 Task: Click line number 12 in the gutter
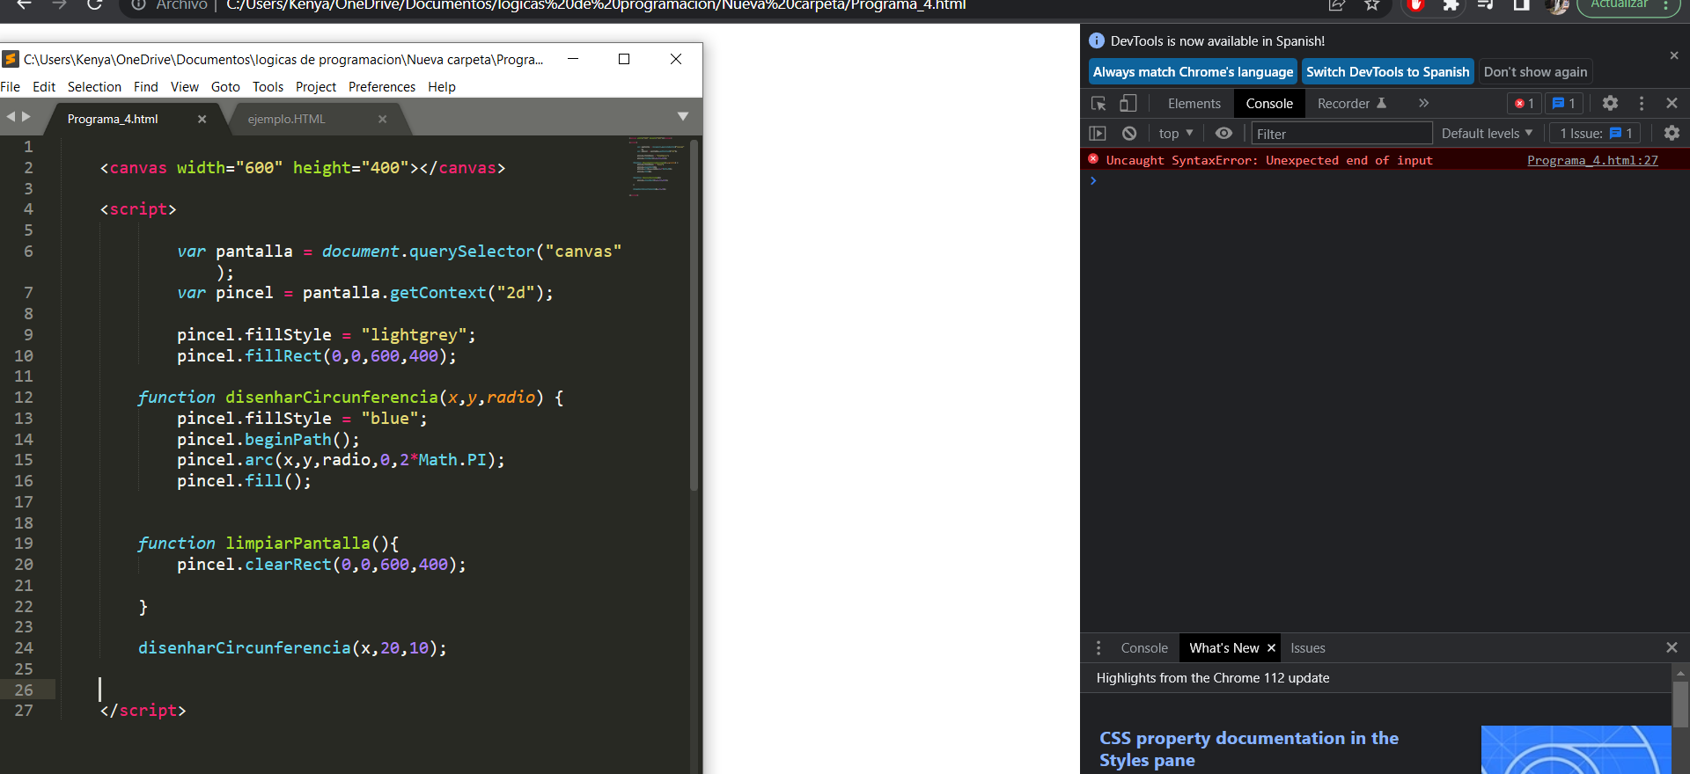click(24, 398)
